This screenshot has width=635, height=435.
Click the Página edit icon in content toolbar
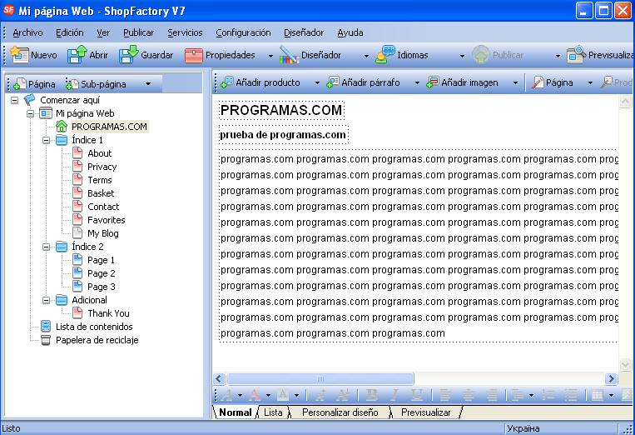click(538, 82)
